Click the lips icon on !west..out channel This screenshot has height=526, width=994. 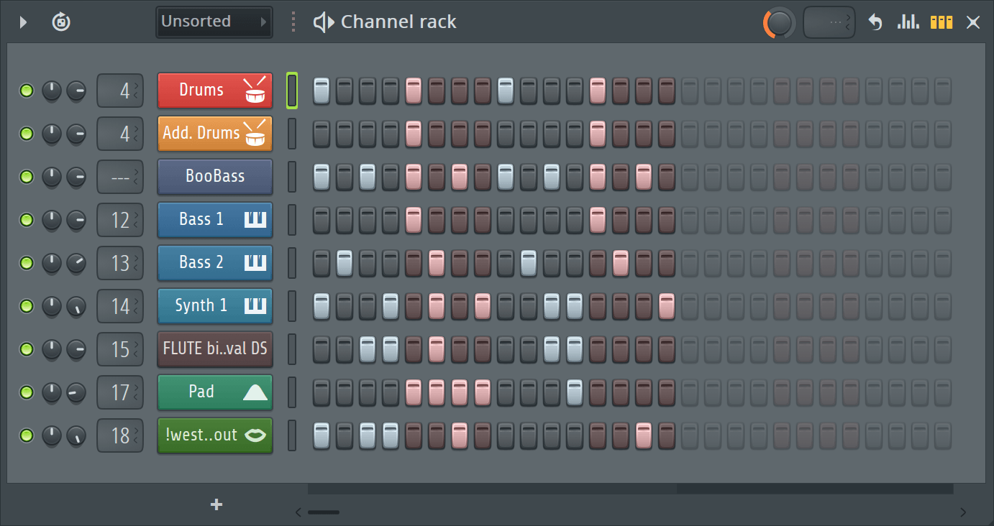[x=255, y=435]
